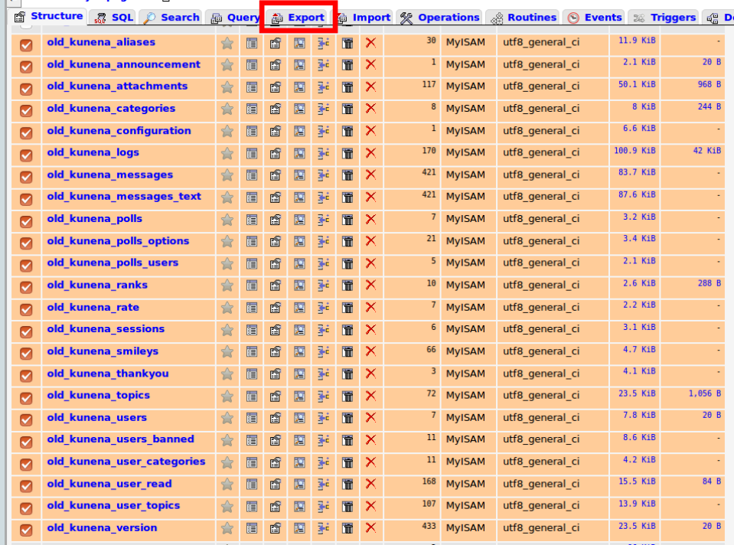734x545 pixels.
Task: Open the old_kunena_thankyou table link
Action: (107, 374)
